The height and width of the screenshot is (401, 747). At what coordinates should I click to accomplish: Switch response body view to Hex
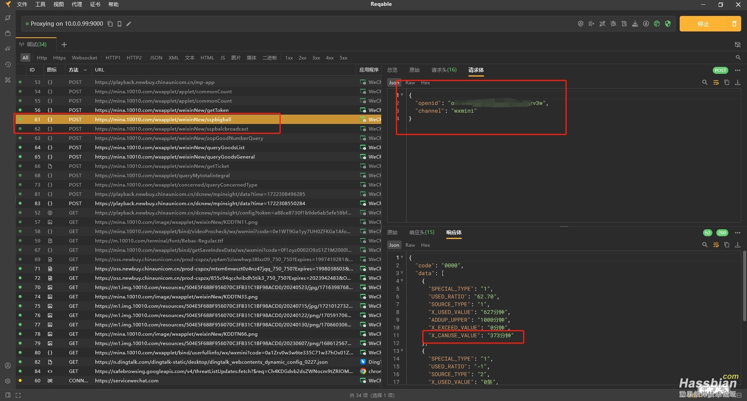[x=425, y=245]
